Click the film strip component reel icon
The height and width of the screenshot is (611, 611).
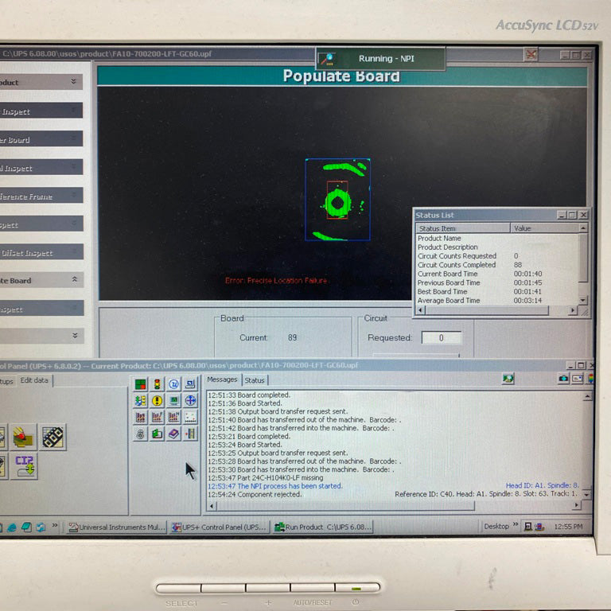53,437
